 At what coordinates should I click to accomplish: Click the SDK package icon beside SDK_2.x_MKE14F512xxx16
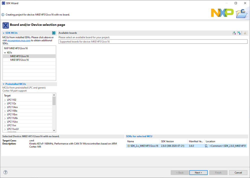tap(129, 146)
